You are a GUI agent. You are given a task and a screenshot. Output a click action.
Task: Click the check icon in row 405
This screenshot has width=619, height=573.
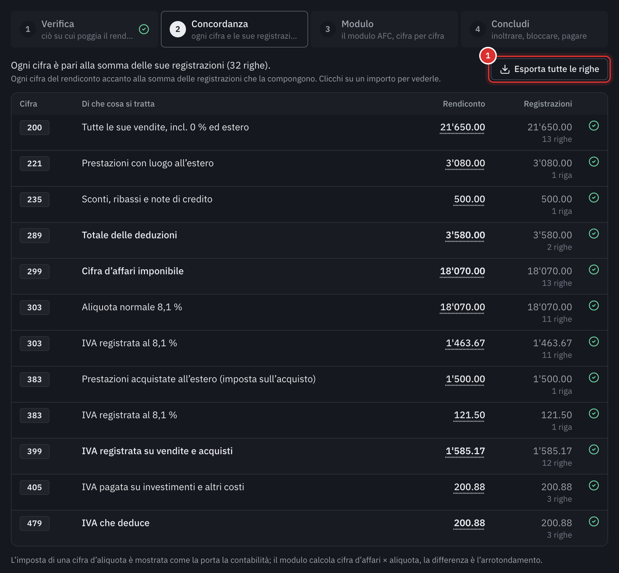594,485
